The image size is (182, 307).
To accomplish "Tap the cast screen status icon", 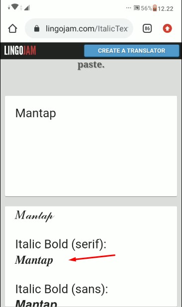I will (x=137, y=8).
